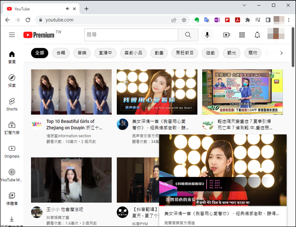296x227 pixels.
Task: Open channel 抖音PYM link
Action: [140, 224]
